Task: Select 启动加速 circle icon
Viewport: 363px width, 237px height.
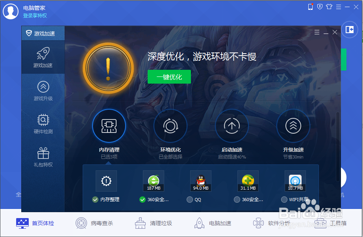Action: [232, 126]
